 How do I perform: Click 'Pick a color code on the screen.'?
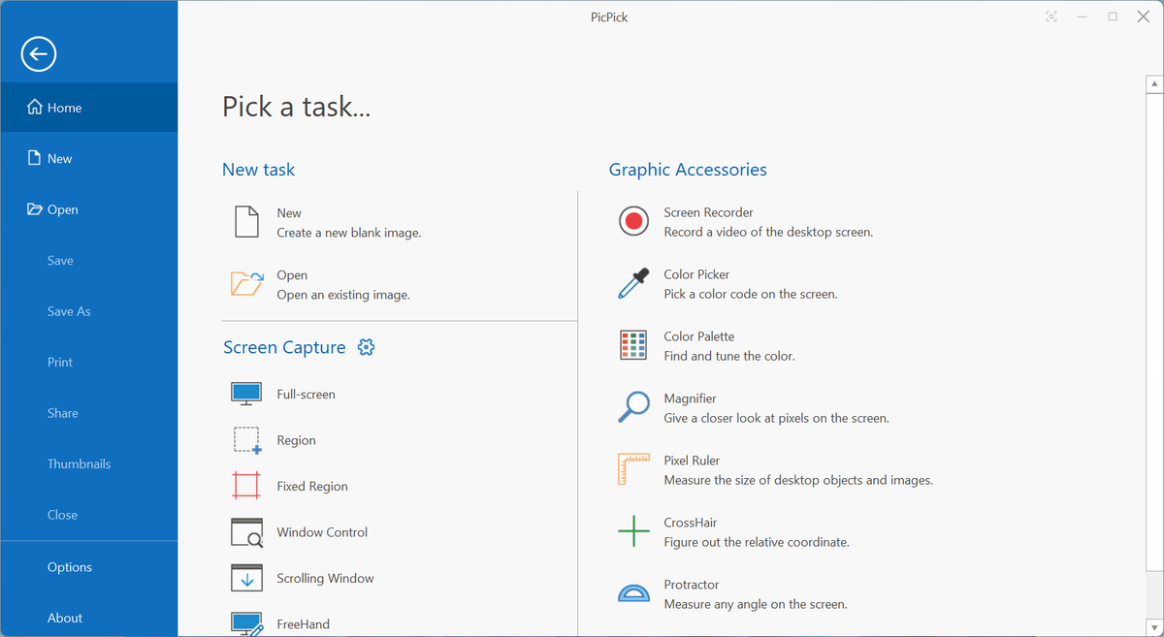[751, 294]
